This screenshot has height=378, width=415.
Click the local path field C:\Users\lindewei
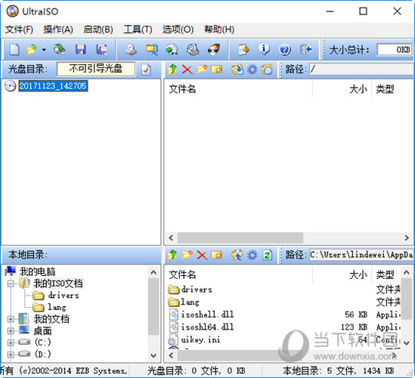[x=361, y=255]
